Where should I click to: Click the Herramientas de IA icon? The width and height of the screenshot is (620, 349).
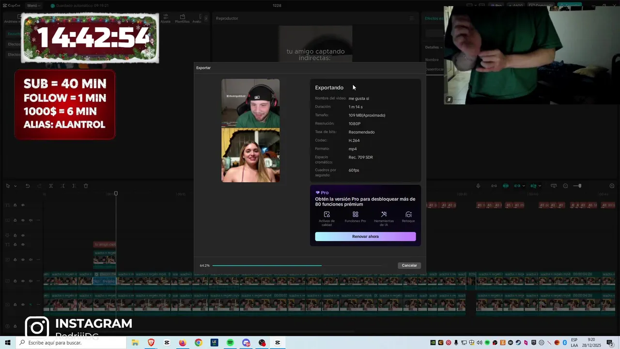coord(384,214)
